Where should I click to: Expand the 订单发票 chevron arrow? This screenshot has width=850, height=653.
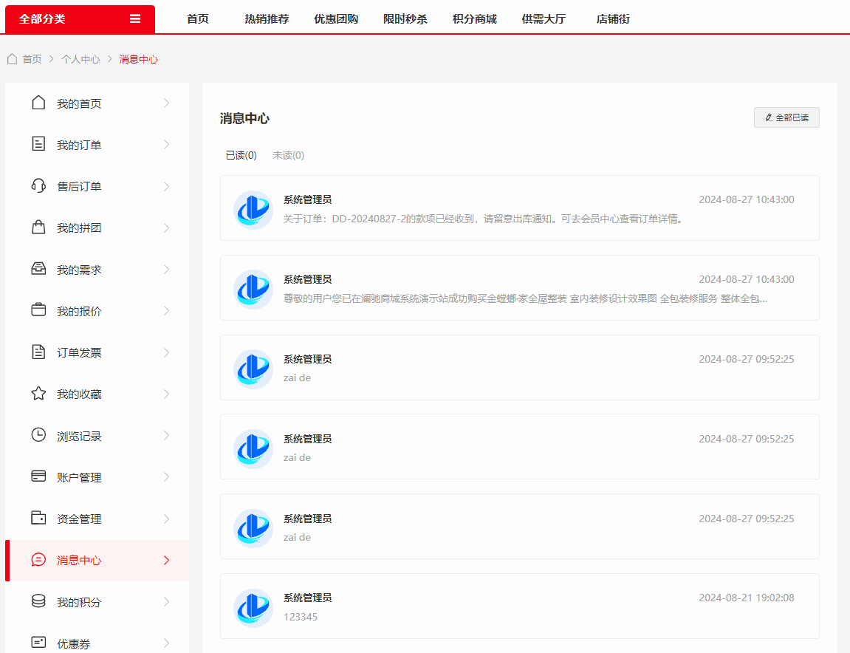coord(166,352)
